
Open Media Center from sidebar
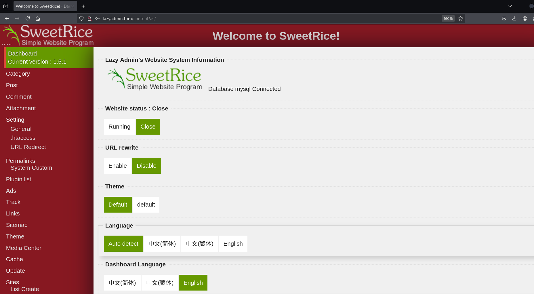click(24, 248)
